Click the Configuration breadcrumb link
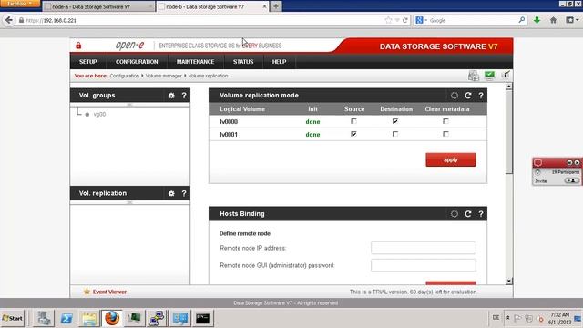The image size is (583, 328). pos(124,76)
